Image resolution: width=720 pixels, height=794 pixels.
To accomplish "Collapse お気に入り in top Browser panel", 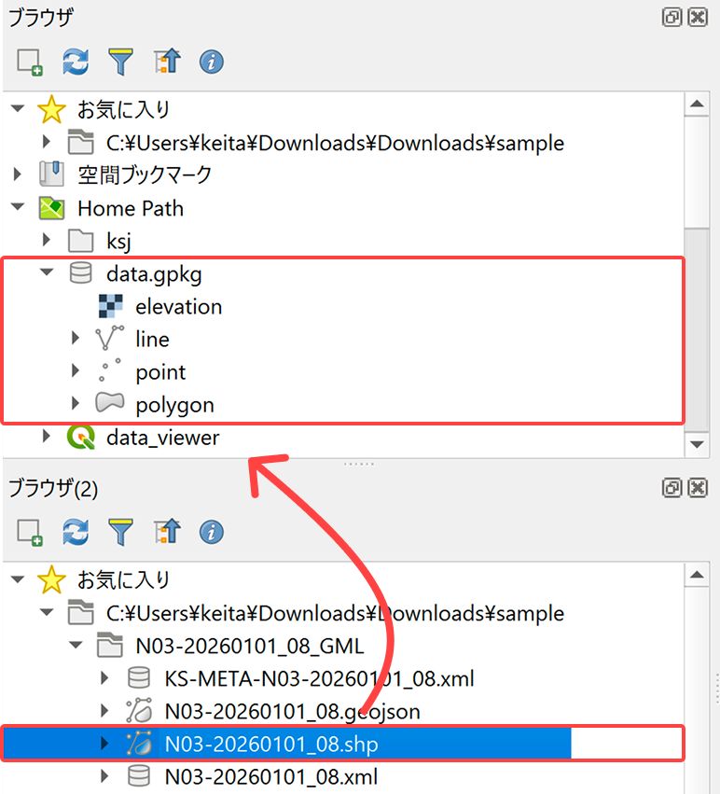I will [18, 108].
